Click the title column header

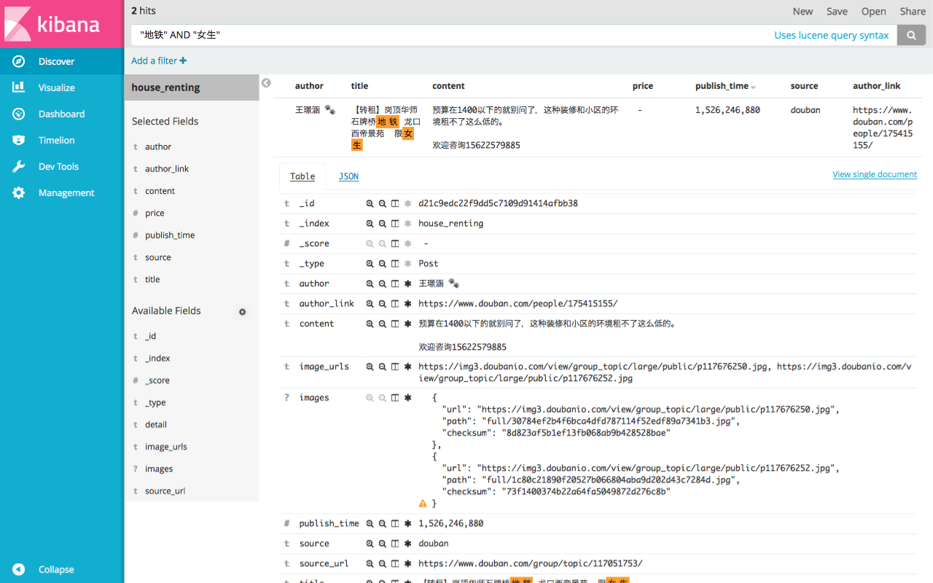point(359,86)
